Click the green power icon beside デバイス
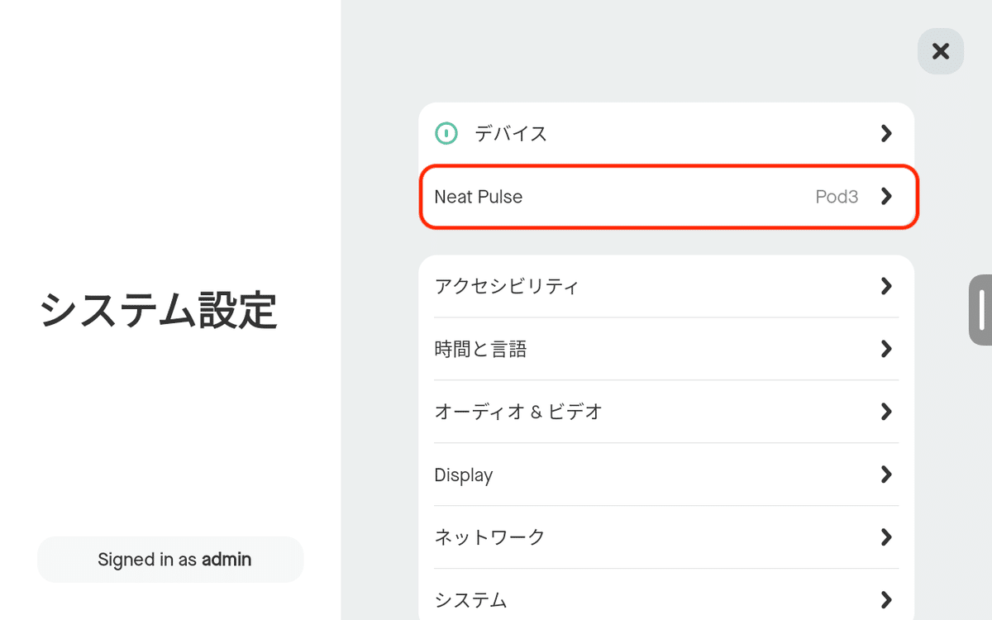992x620 pixels. coord(446,133)
